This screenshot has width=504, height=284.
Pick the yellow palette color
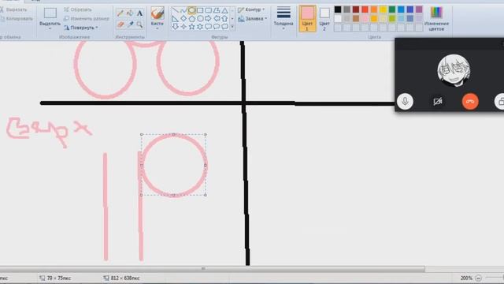(383, 9)
